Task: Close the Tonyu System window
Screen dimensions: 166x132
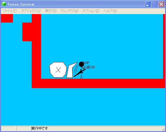Action: [161, 4]
